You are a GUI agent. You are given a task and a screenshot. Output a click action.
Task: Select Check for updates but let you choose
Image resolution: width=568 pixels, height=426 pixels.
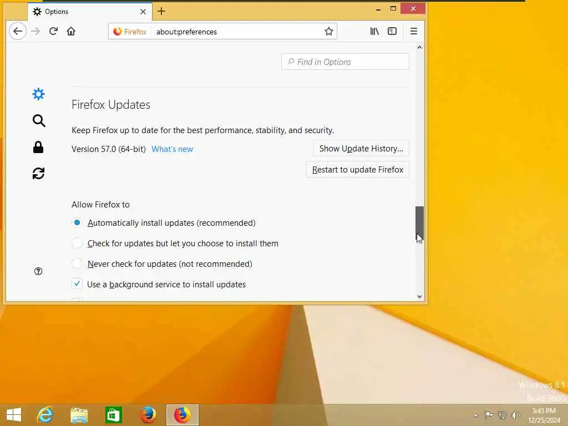[77, 243]
